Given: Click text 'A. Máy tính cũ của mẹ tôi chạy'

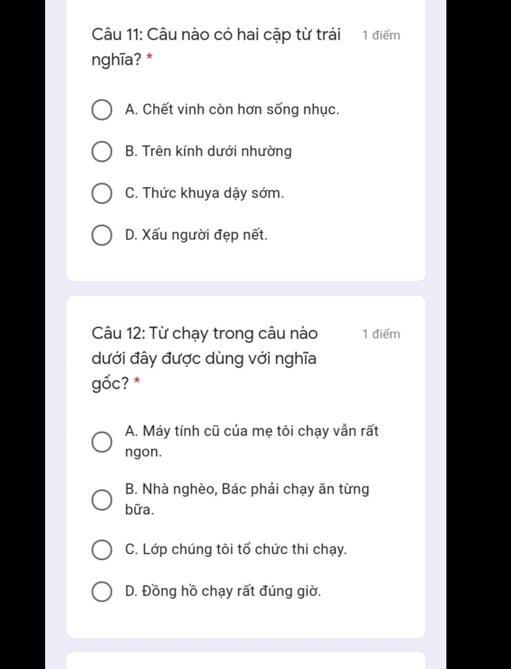Looking at the screenshot, I should point(252,431).
